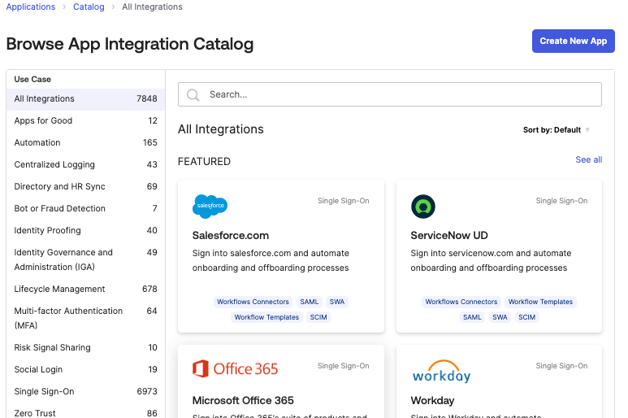The width and height of the screenshot is (628, 418).
Task: Click ServiceNow card's Workflows Connectors tag
Action: (461, 302)
